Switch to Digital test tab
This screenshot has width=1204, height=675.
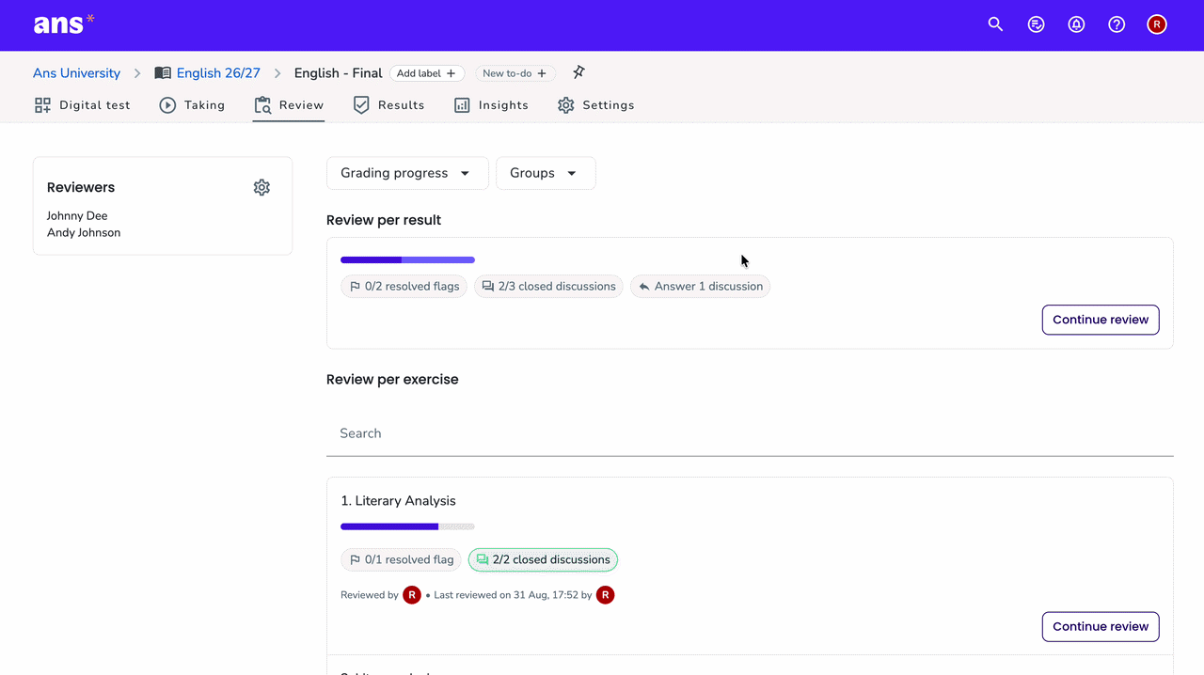pos(83,105)
